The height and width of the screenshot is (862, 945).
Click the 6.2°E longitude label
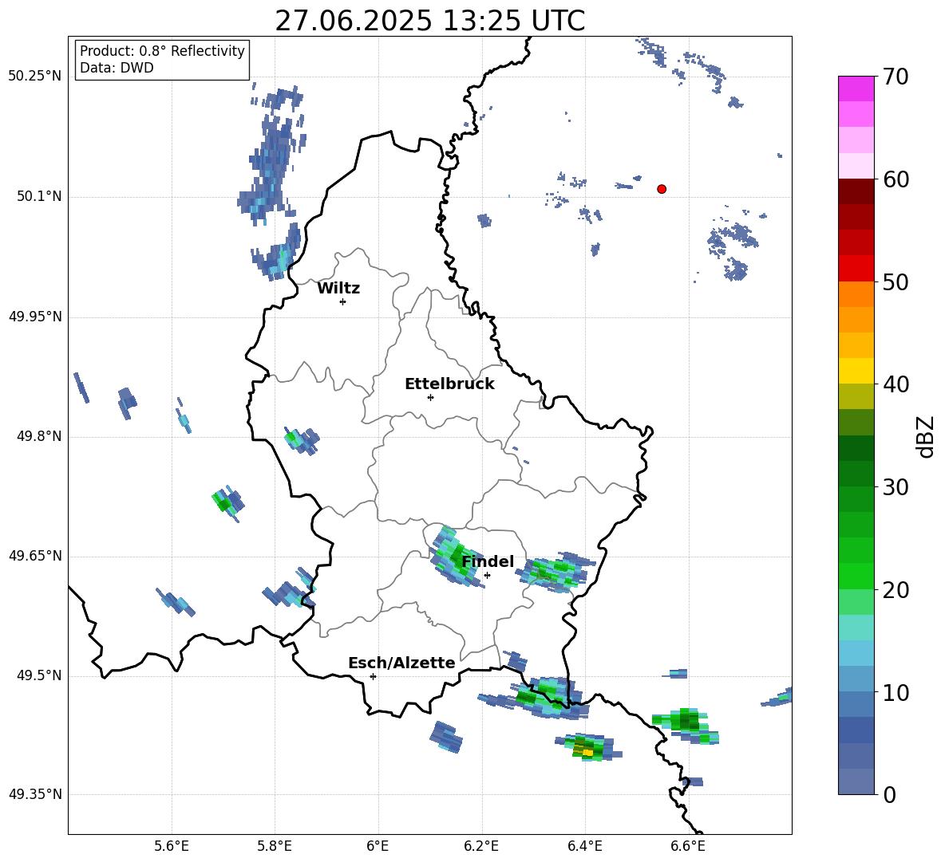click(x=481, y=846)
